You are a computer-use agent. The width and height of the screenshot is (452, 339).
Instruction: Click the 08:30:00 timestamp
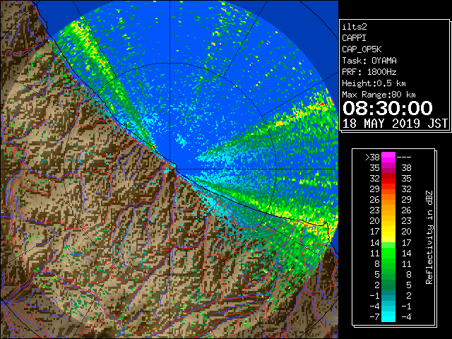388,108
